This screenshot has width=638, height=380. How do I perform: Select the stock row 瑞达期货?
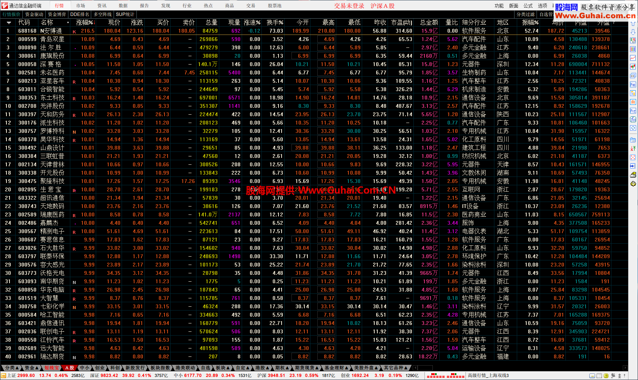tap(314, 356)
